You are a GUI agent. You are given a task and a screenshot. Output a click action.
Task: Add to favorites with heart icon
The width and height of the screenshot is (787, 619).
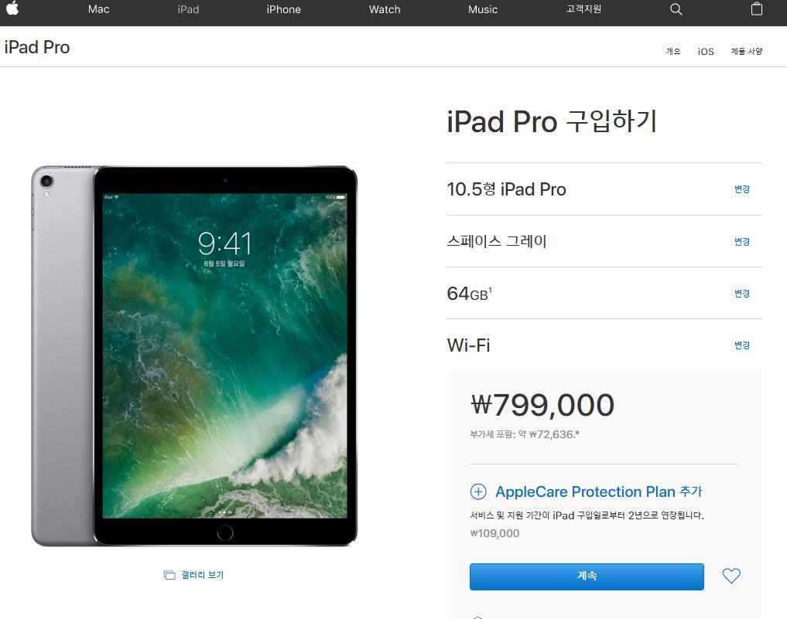[731, 576]
